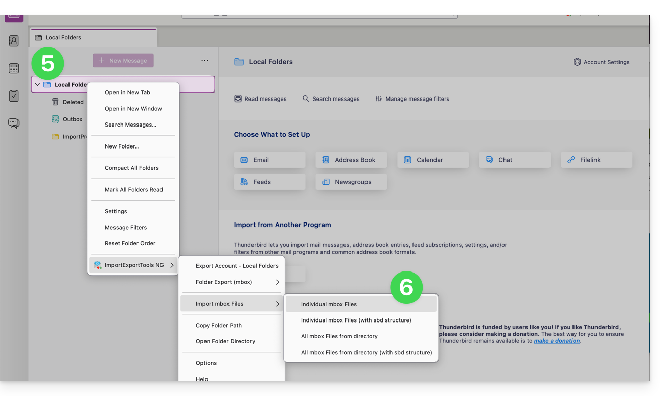Choose All mbox Files from directory
The image size is (665, 396).
pyautogui.click(x=339, y=336)
